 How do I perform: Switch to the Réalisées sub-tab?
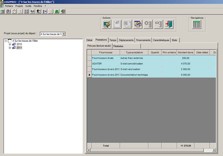118,46
